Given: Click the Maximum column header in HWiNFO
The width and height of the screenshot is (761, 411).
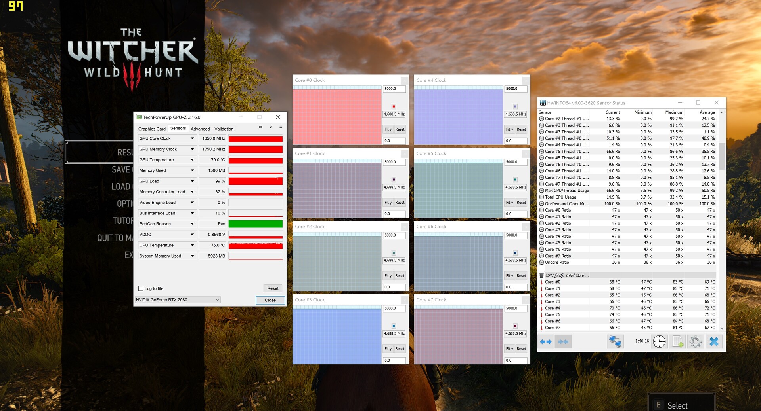Looking at the screenshot, I should point(674,112).
